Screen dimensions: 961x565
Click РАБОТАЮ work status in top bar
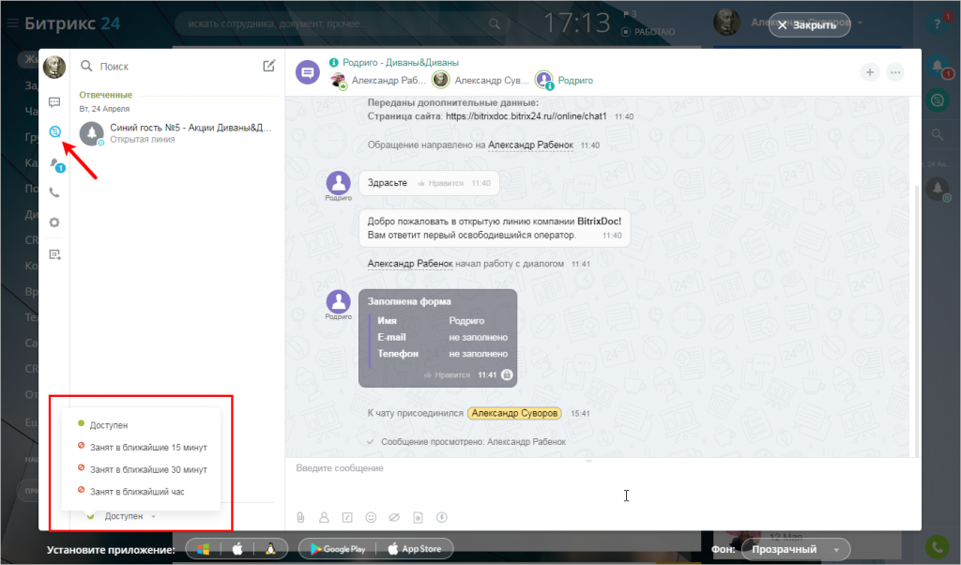point(648,32)
